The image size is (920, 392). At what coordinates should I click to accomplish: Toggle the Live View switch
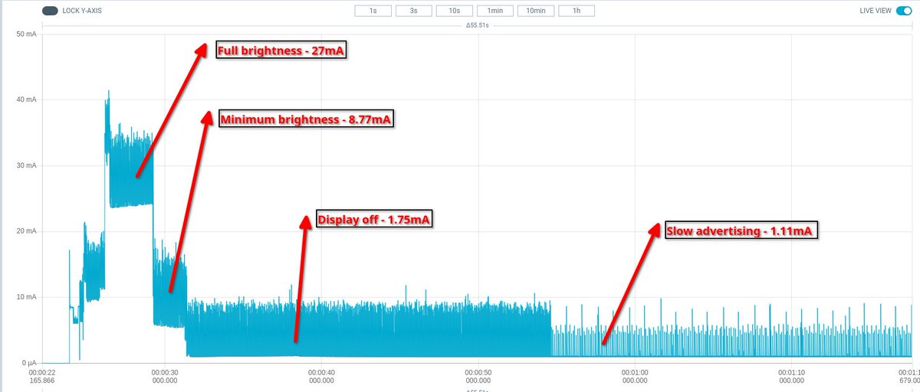(x=902, y=11)
